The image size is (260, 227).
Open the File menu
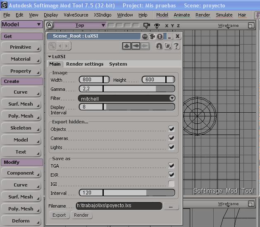[x=7, y=15]
